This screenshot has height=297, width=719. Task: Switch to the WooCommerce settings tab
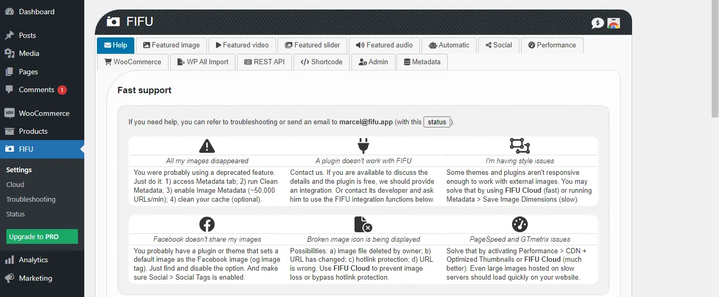tap(133, 62)
